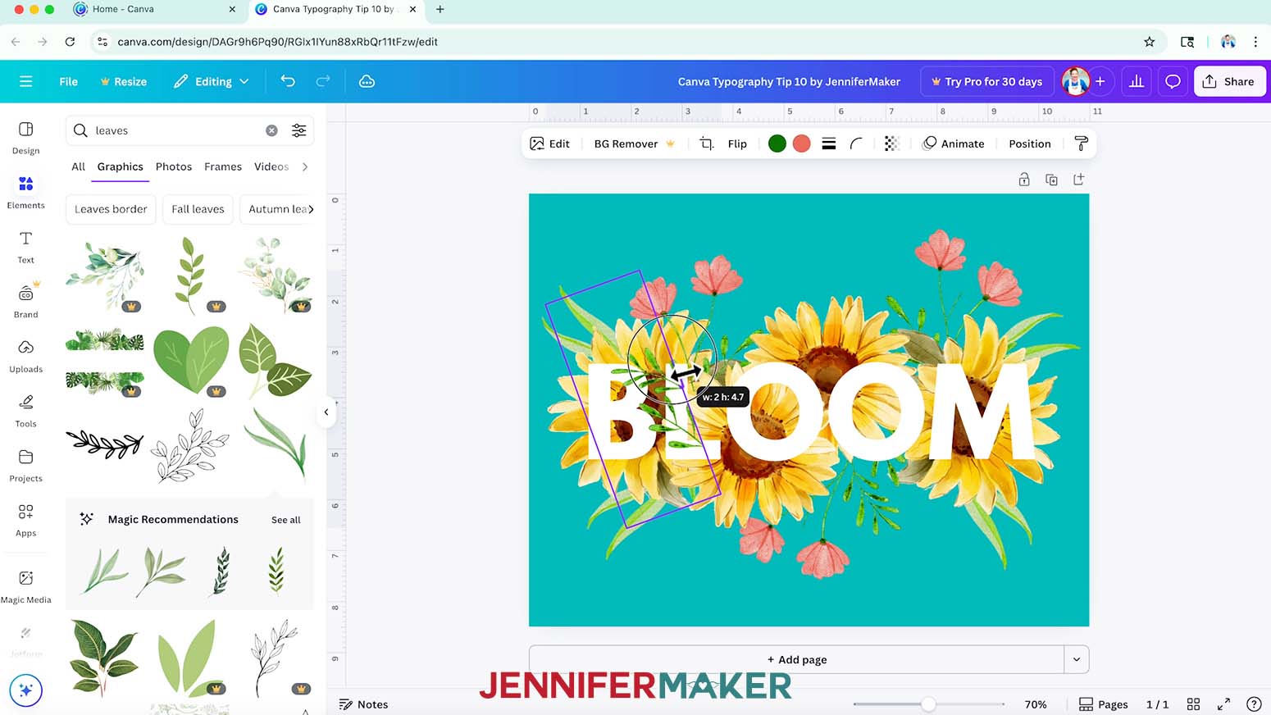
Task: Click the Resize button
Action: click(x=123, y=81)
